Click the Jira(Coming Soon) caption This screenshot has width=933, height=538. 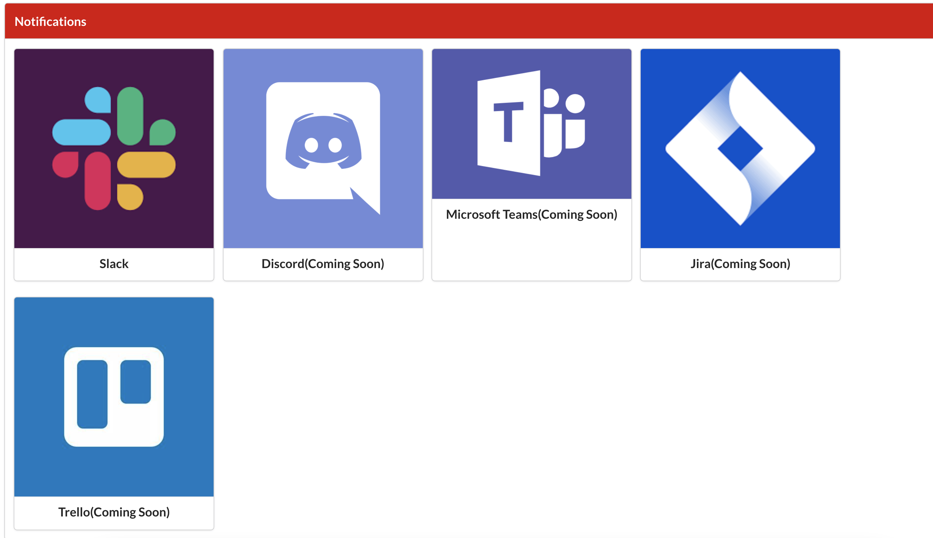(740, 263)
